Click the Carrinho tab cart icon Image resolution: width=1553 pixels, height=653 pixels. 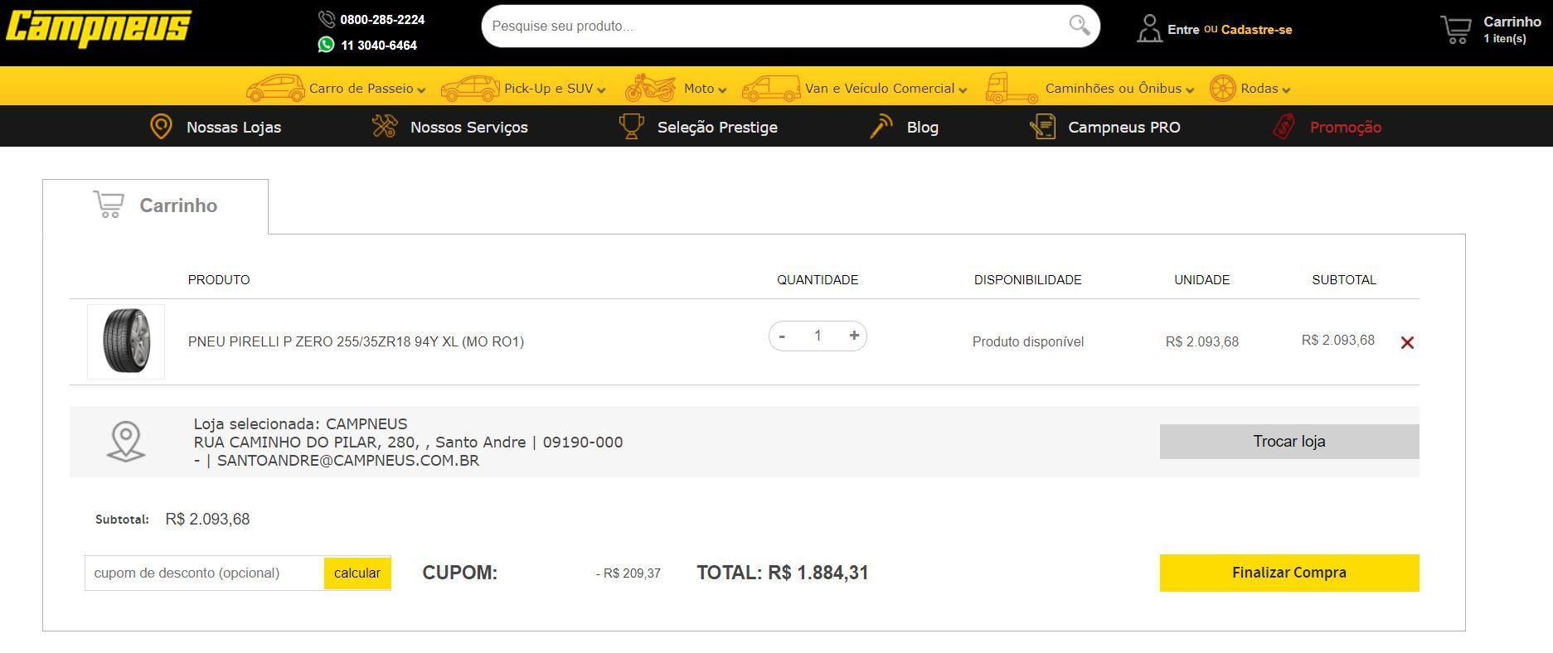(109, 205)
